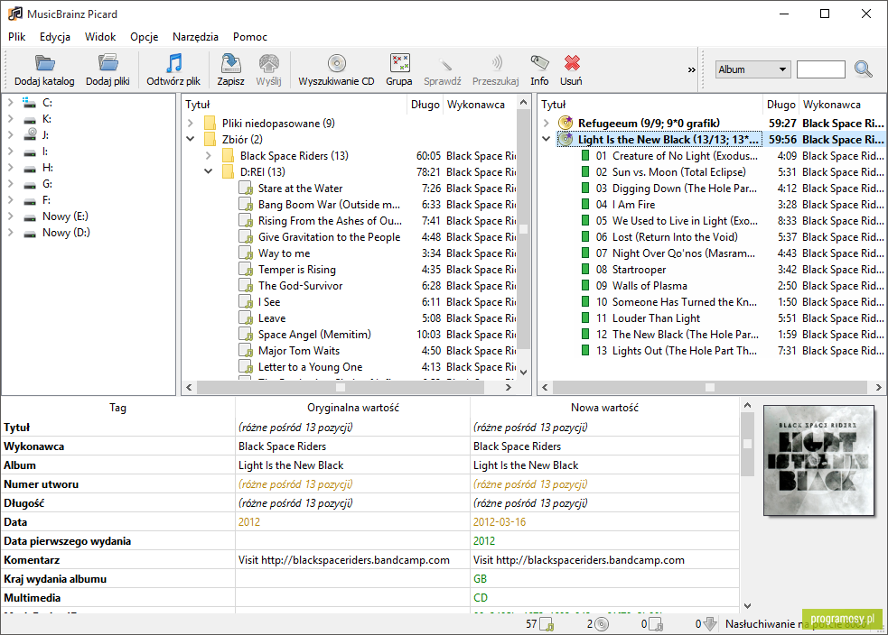Click the pending downloads arrow icon in status bar
Viewport: 888px width, 635px height.
710,623
